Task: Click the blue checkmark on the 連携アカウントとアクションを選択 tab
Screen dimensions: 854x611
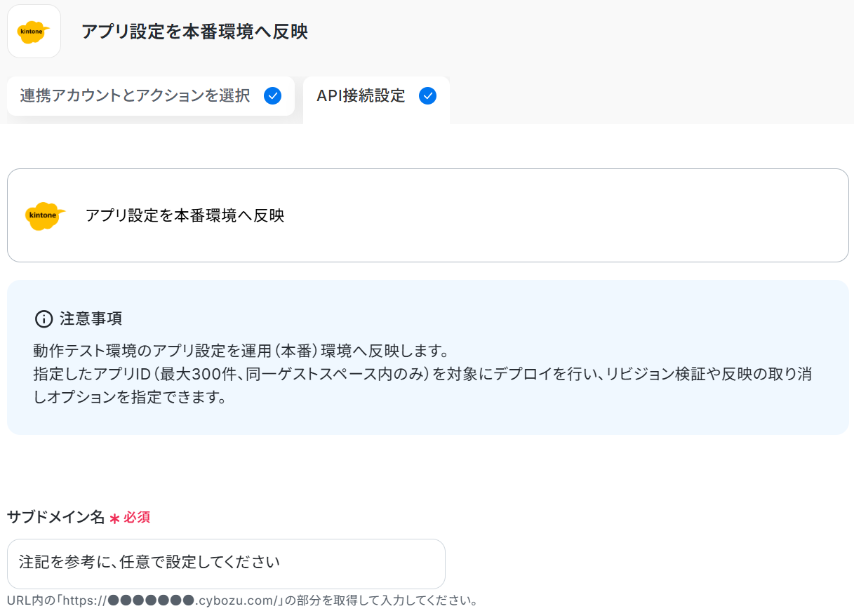Action: [272, 96]
